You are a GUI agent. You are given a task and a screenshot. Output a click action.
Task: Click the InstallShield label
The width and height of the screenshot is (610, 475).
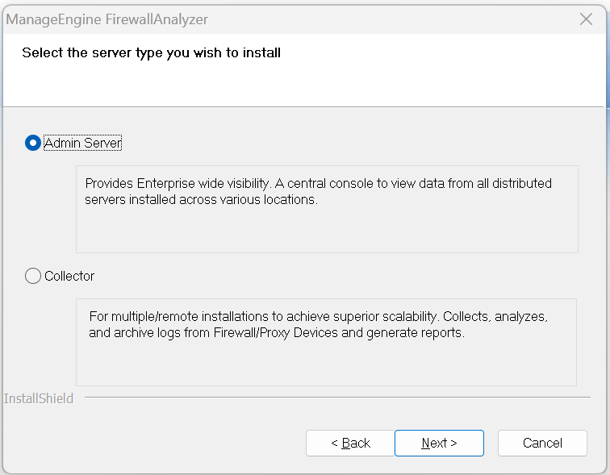click(x=39, y=398)
